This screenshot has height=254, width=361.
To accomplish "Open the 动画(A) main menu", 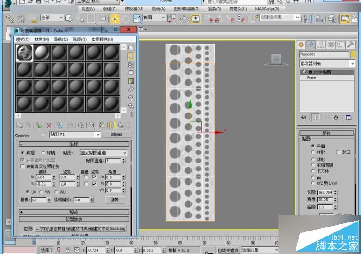I will point(158,9).
